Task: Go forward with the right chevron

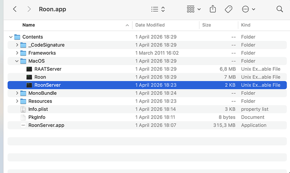Action: click(x=29, y=9)
